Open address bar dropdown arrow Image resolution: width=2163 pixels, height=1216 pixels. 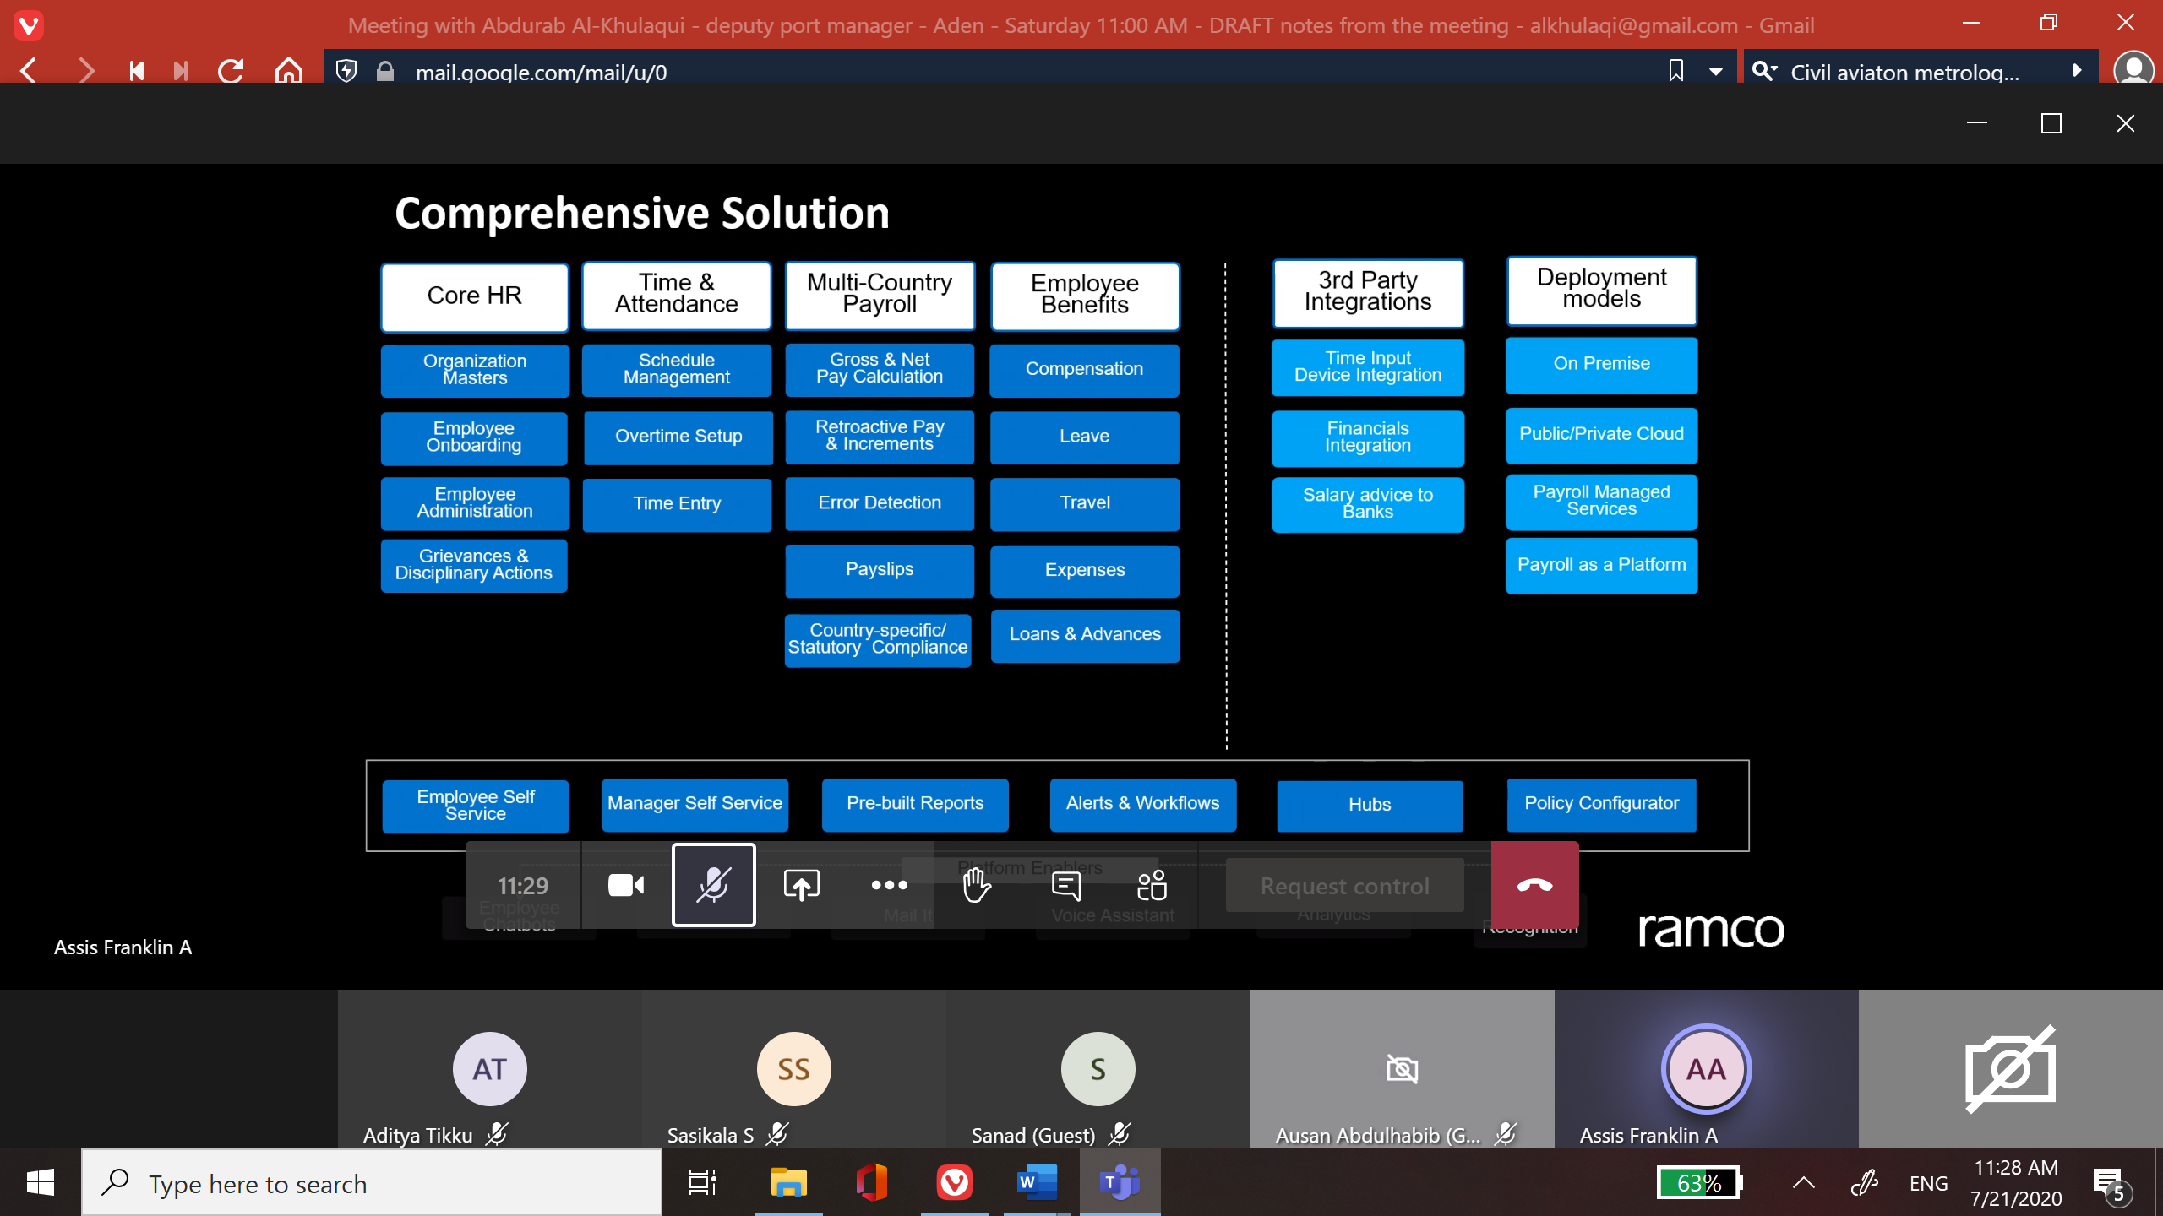pyautogui.click(x=1716, y=72)
